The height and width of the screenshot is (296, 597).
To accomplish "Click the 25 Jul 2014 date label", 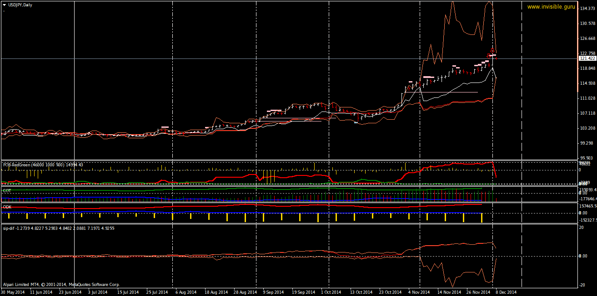I will pos(157,292).
